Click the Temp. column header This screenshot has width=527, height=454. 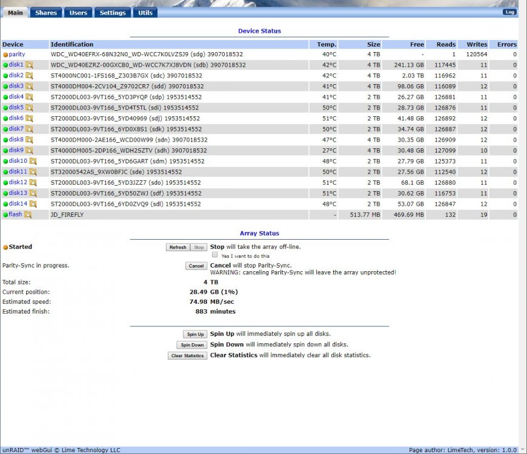coord(323,44)
